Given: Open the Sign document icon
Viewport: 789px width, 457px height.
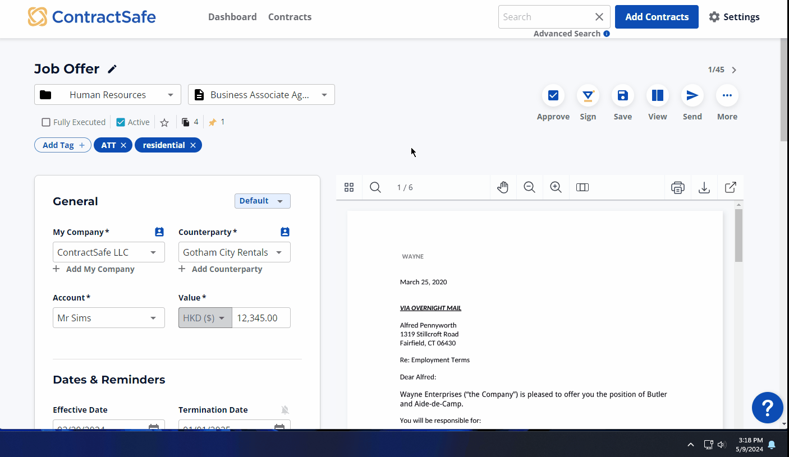Looking at the screenshot, I should (588, 95).
